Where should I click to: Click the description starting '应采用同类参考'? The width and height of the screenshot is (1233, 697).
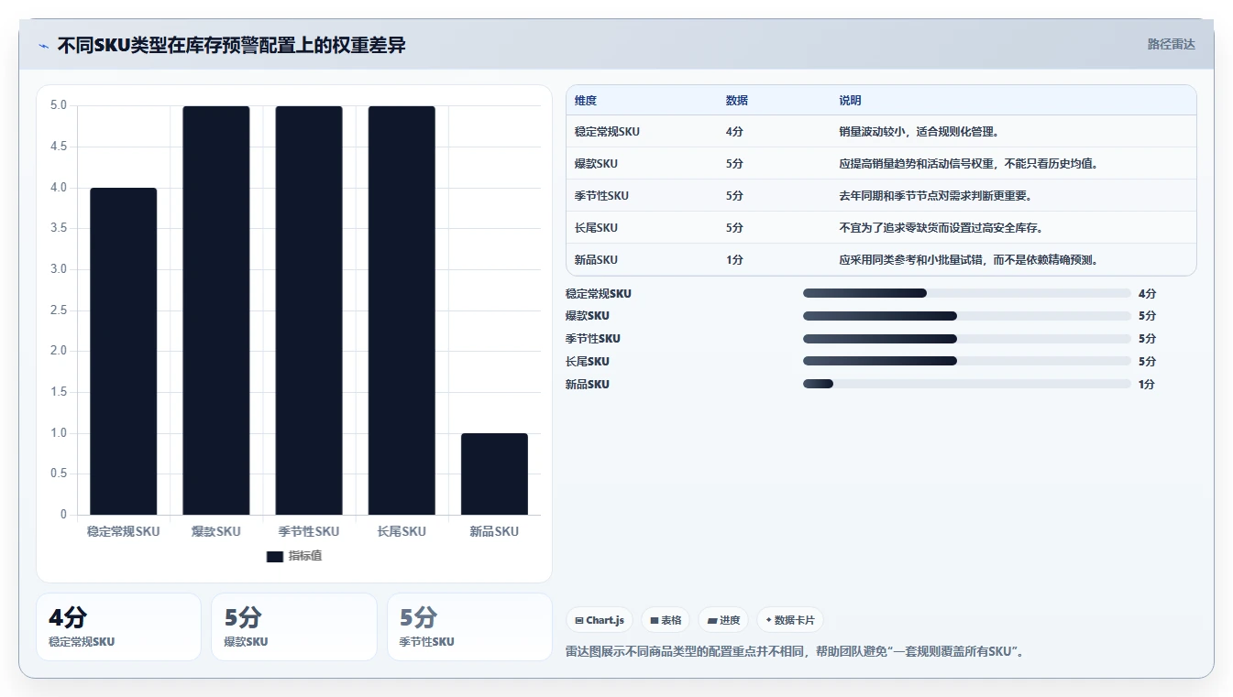[x=969, y=260]
